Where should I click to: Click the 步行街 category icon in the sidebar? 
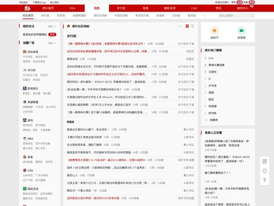point(25,70)
